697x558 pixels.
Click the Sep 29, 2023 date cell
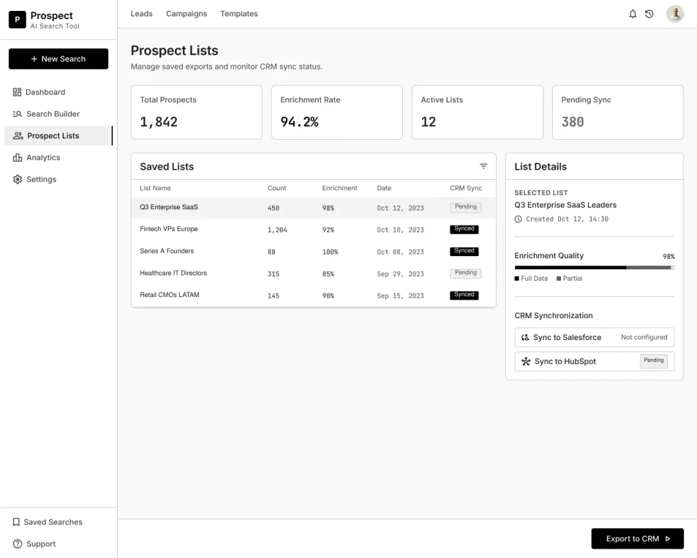point(400,274)
